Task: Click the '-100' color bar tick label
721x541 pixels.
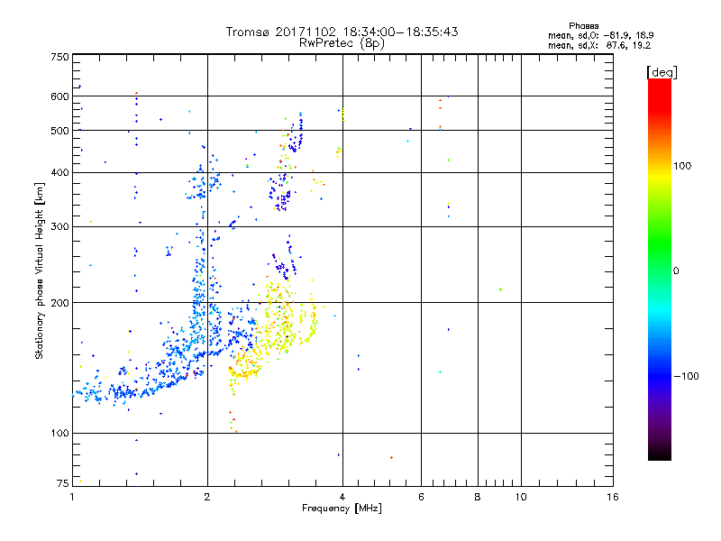Action: 686,376
